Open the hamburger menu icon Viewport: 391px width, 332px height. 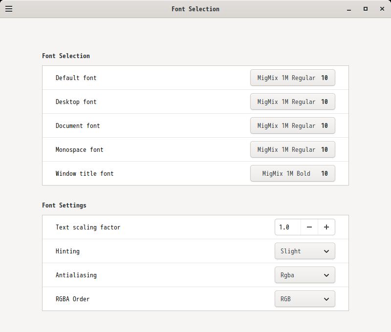[x=9, y=9]
